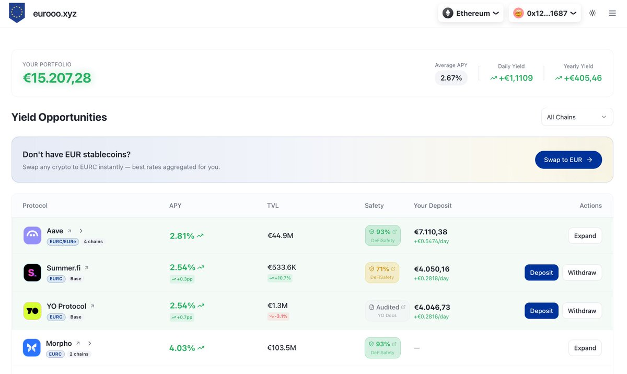Click the trend arrow icon beside Morpho's APY
The image size is (627, 374).
pyautogui.click(x=201, y=348)
